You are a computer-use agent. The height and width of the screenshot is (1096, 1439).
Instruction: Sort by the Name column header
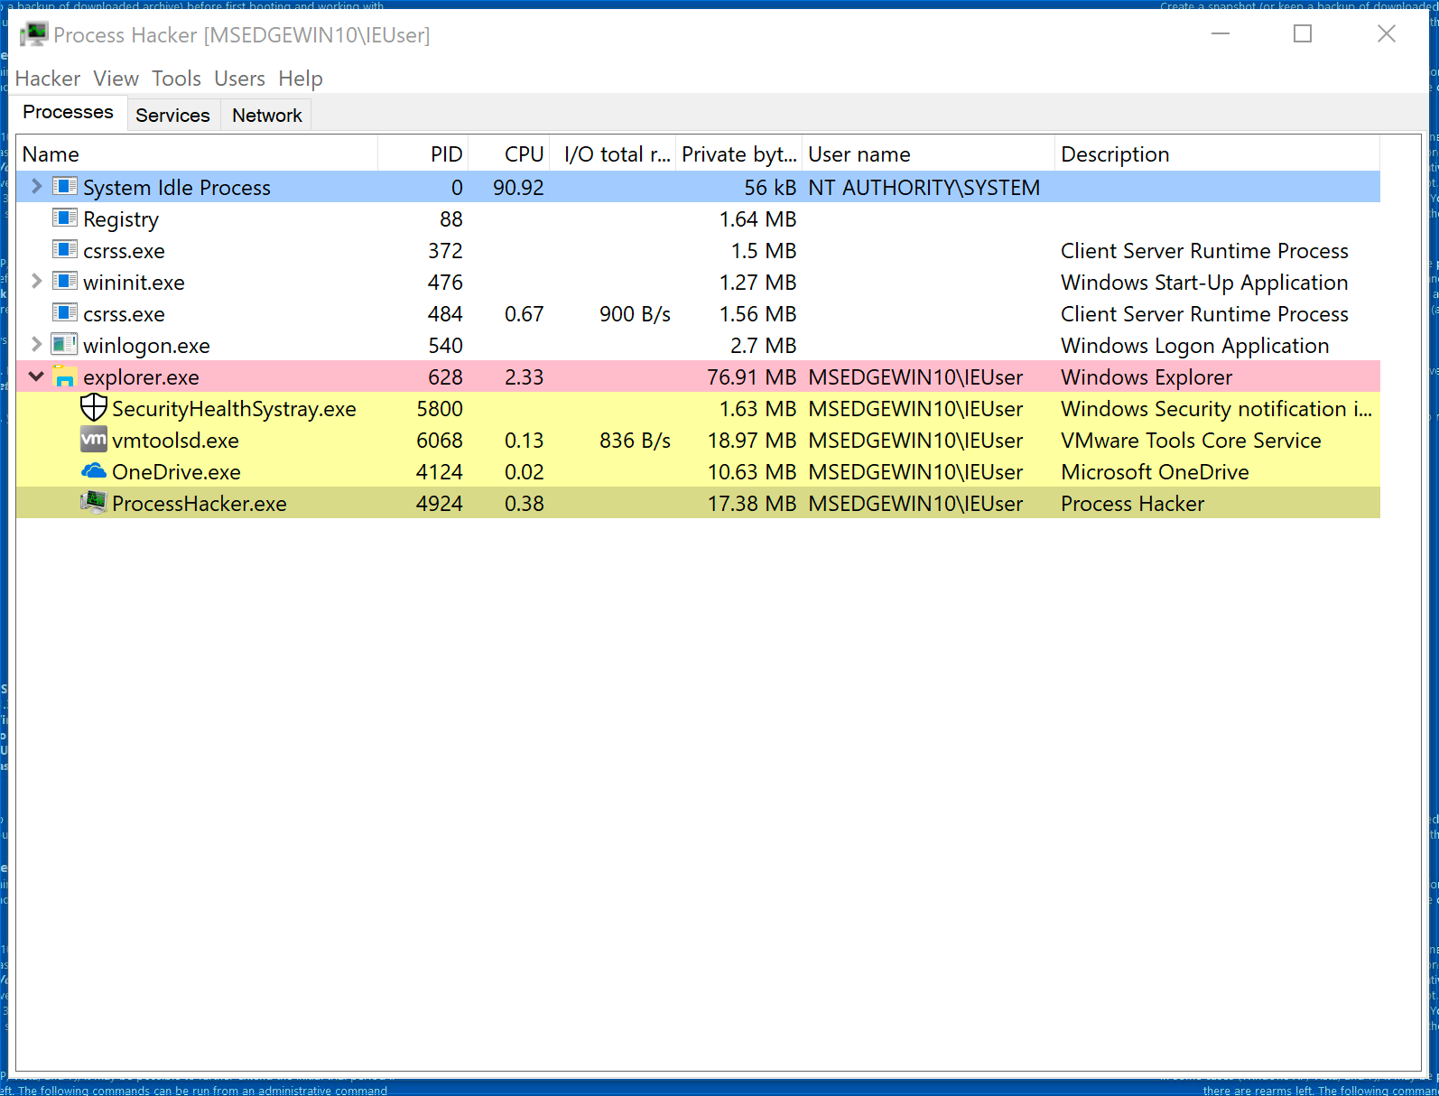tap(197, 154)
